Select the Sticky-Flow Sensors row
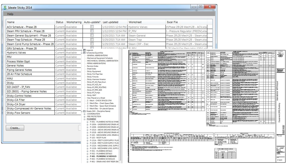This screenshot has width=288, height=165. click(44, 113)
